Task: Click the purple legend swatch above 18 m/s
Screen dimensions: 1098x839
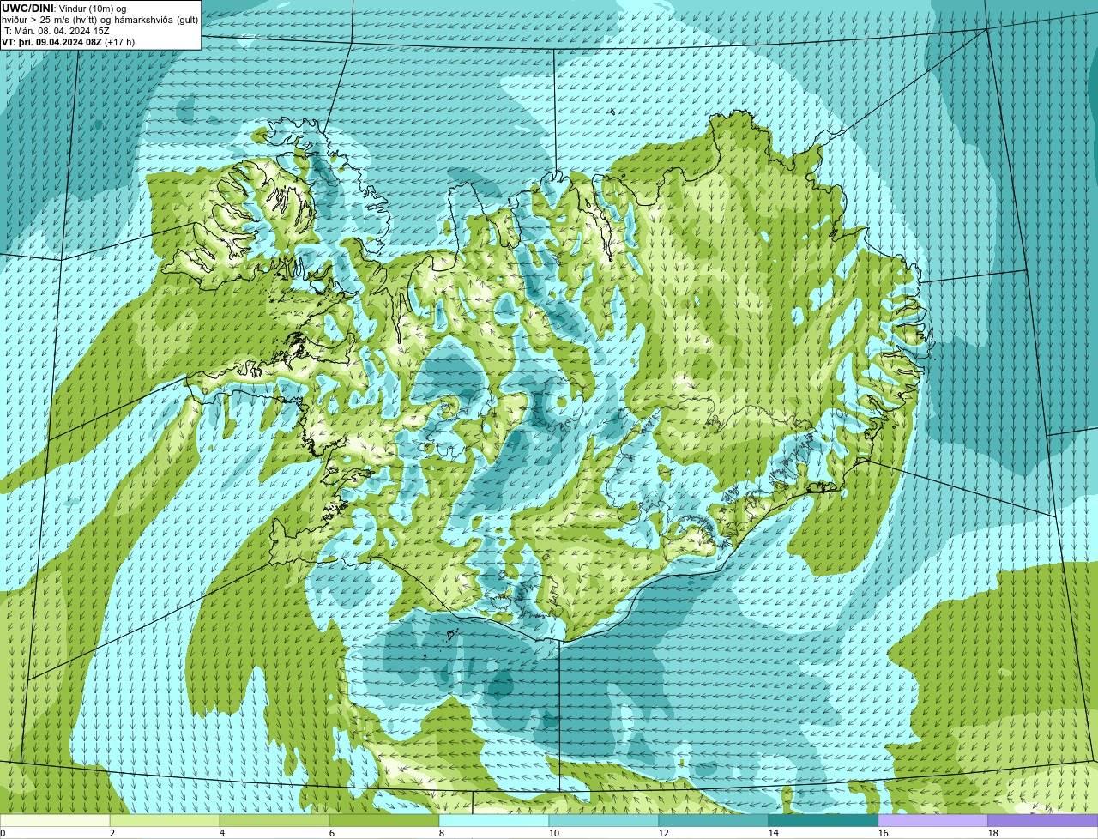Action: pos(1043,820)
